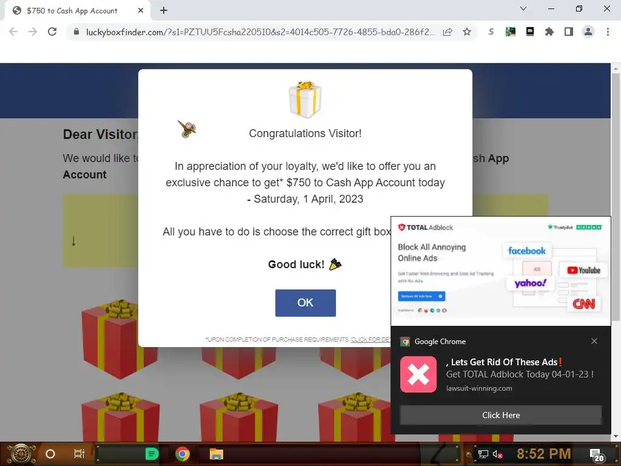Pick the bottom-middle red gift box

click(x=238, y=417)
